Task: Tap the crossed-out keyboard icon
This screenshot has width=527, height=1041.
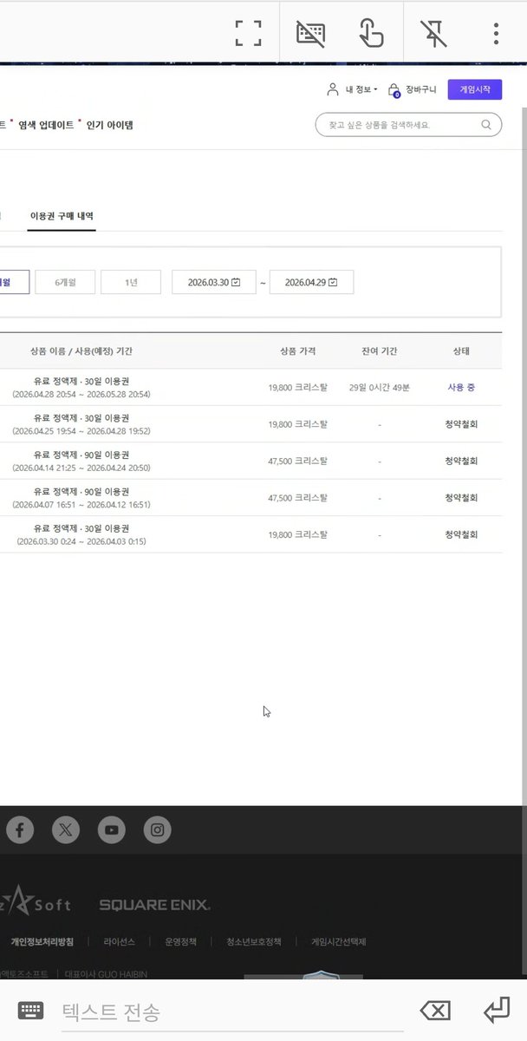Action: point(310,33)
